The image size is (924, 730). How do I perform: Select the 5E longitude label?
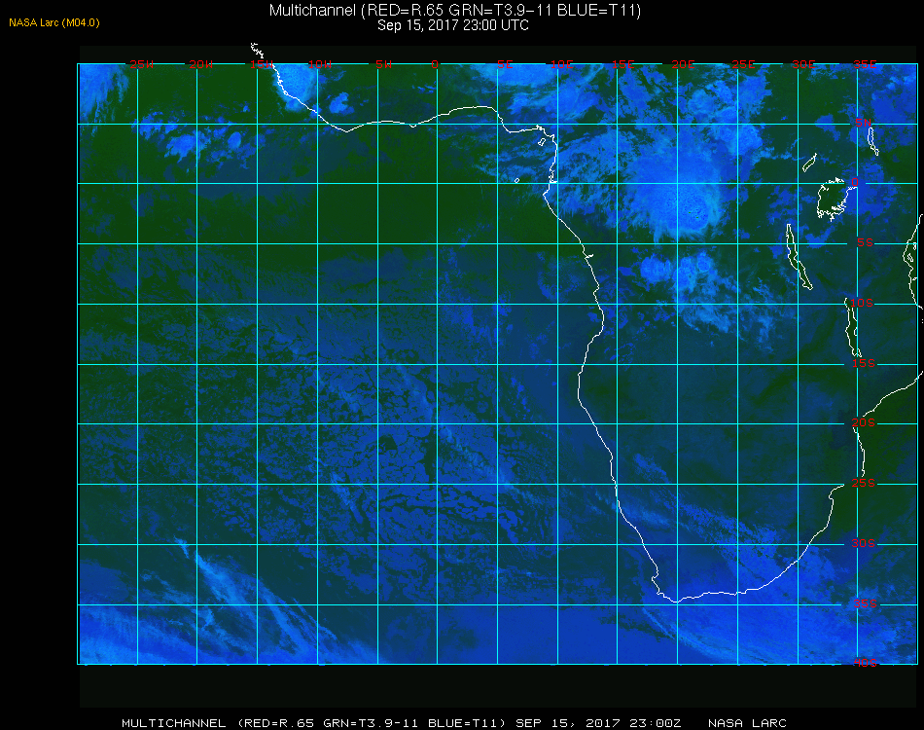(x=505, y=64)
